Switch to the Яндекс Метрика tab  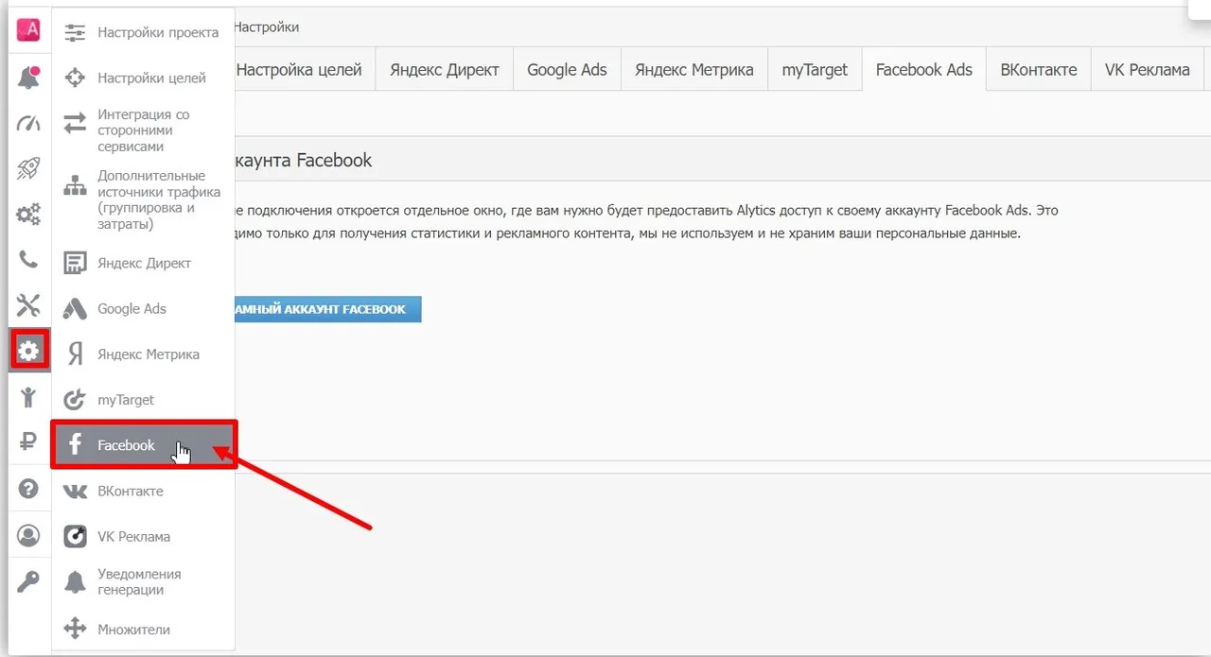694,69
